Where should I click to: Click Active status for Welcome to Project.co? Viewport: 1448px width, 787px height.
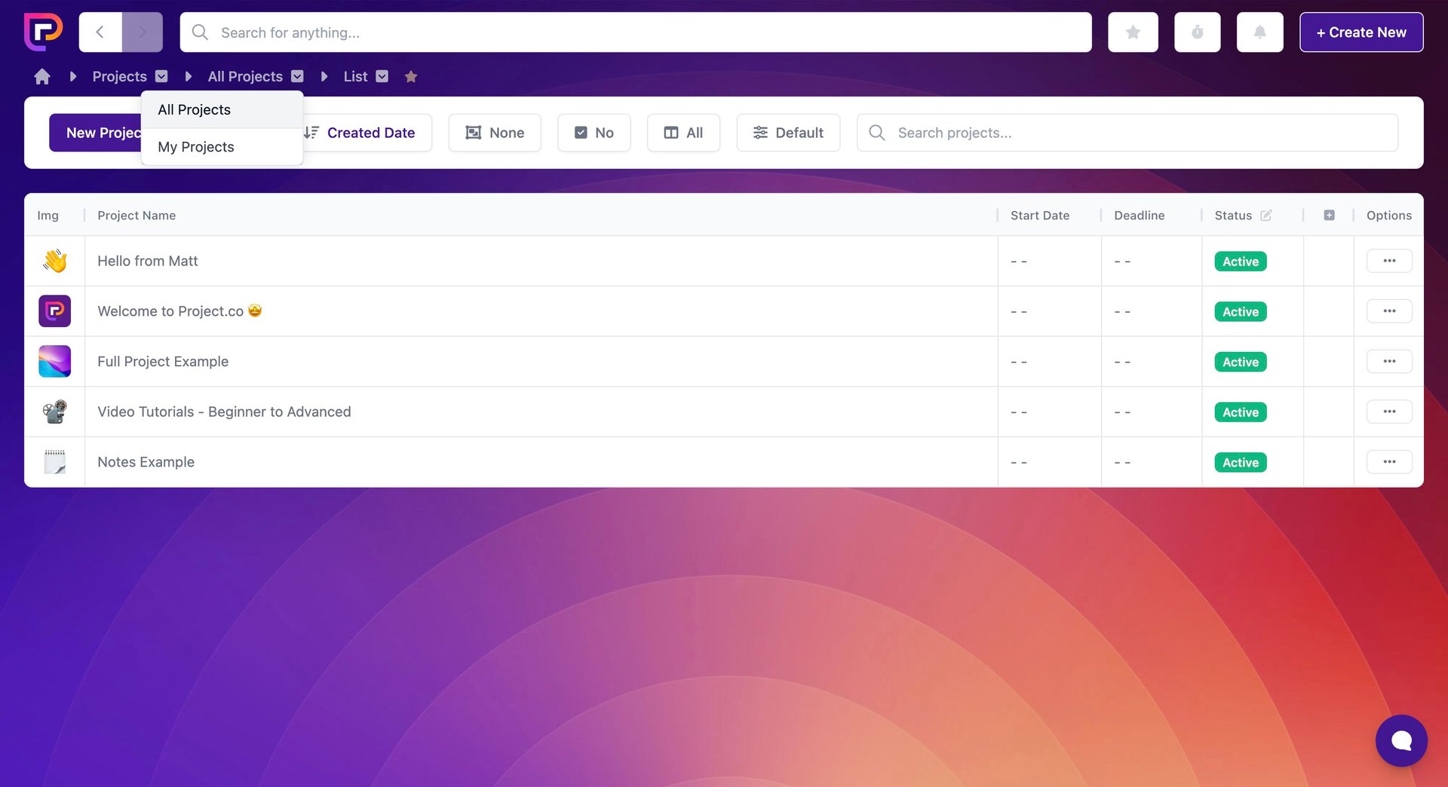(1241, 312)
